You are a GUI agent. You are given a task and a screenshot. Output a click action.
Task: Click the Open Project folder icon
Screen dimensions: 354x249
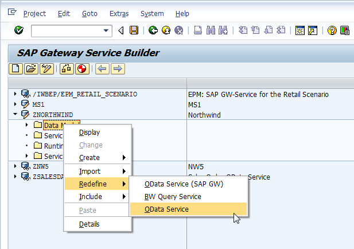(31, 69)
